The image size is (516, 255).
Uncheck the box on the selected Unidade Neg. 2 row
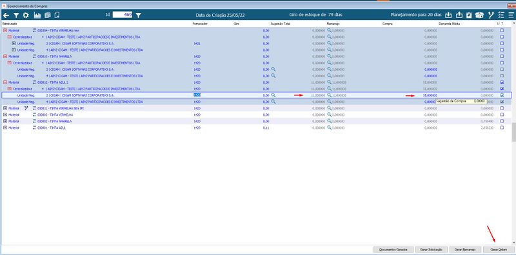502,95
